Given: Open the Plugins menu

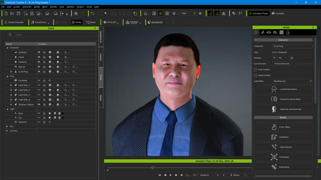Looking at the screenshot, I should pos(80,7).
